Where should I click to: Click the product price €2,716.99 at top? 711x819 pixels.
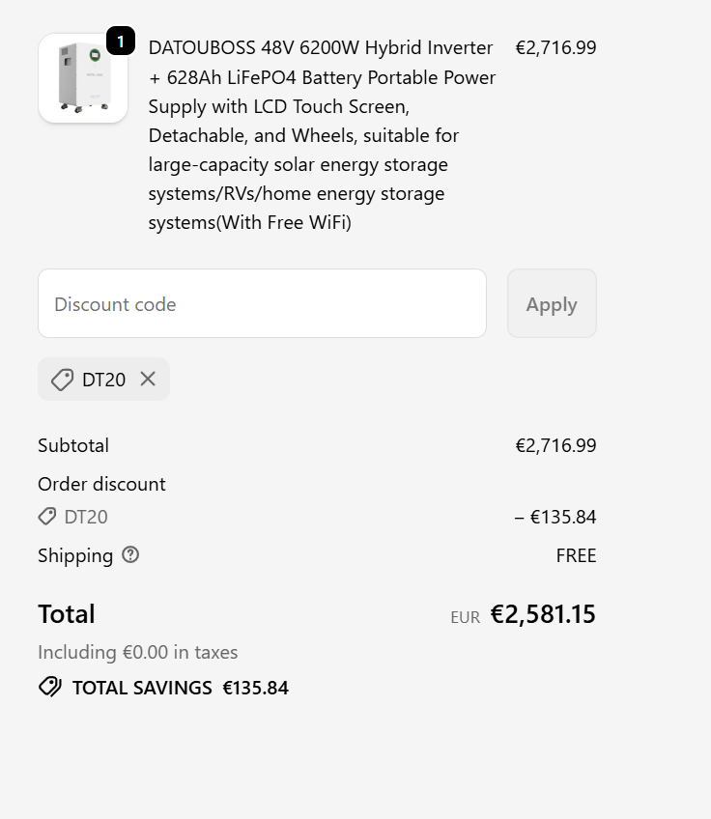point(555,47)
